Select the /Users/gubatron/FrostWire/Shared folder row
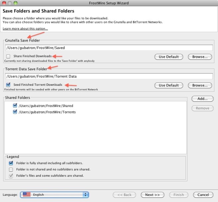This screenshot has height=202, width=218. pos(46,106)
